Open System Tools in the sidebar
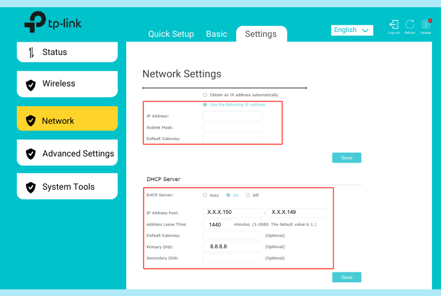 click(67, 186)
